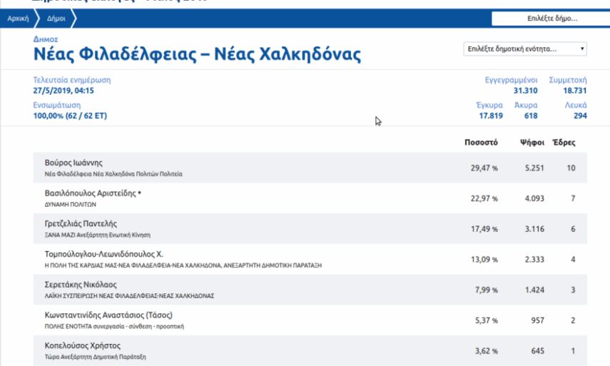Open the Δήμοι breadcrumb item
Viewport: 610px width, 366px height.
[58, 19]
